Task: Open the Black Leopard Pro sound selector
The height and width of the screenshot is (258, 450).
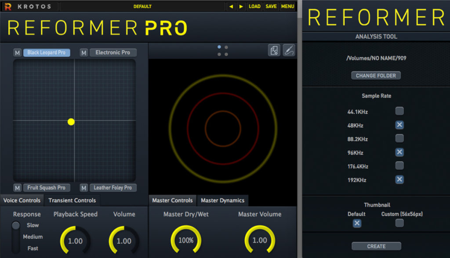Action: pyautogui.click(x=47, y=52)
